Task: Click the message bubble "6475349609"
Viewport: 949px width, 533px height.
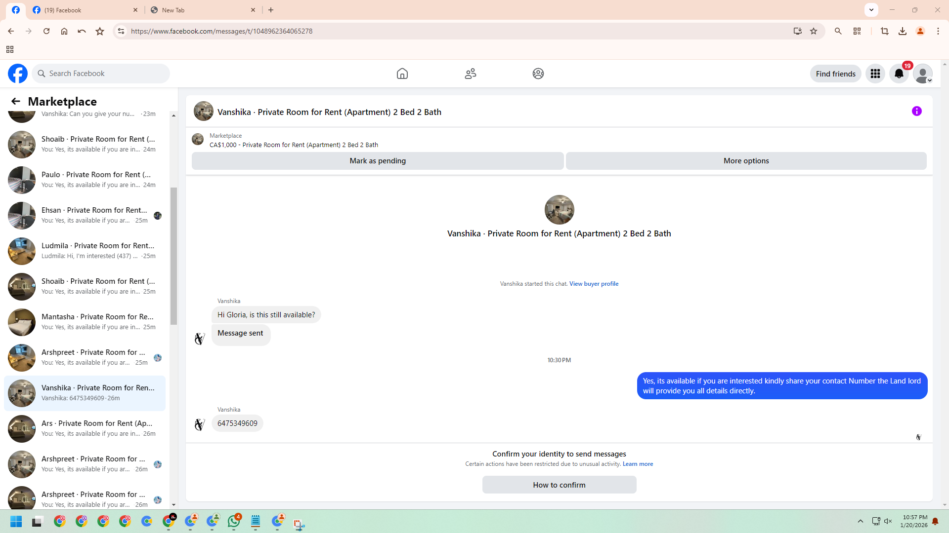Action: point(237,423)
